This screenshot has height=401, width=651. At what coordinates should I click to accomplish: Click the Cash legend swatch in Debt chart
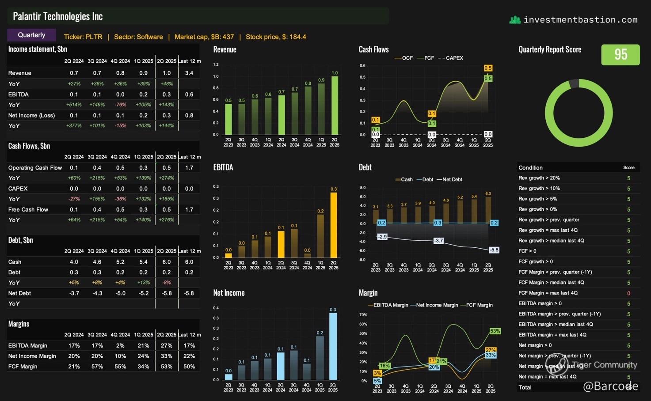click(398, 179)
